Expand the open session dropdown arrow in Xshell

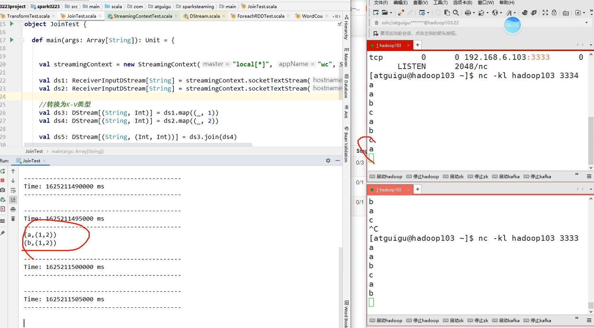pos(391,13)
